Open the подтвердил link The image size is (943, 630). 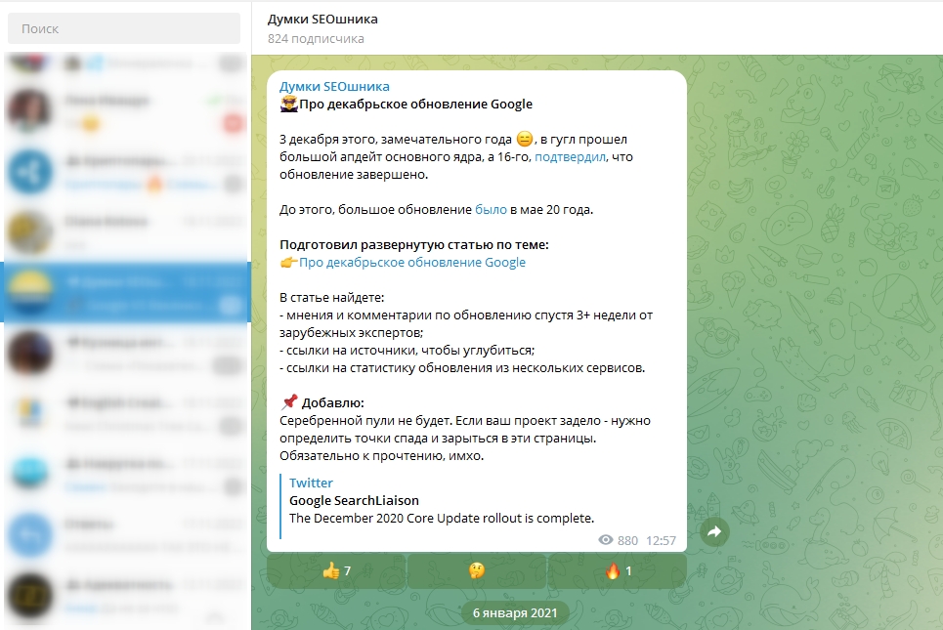click(x=570, y=157)
